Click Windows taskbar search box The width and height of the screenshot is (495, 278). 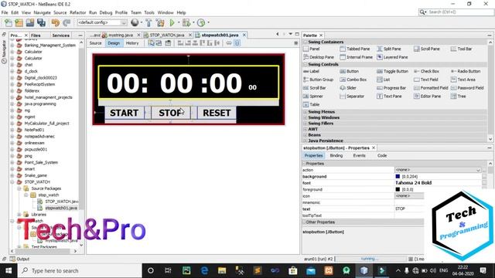click(x=80, y=271)
